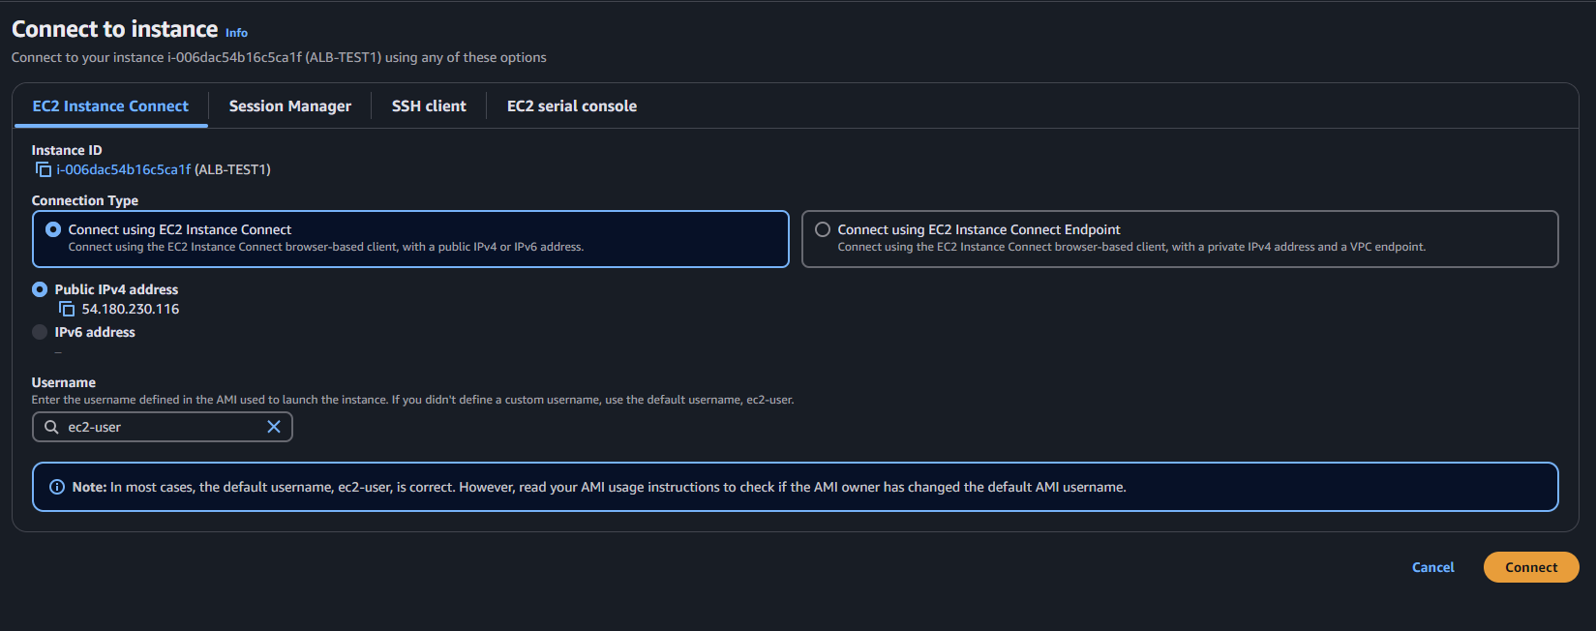The image size is (1596, 631).
Task: Focus the ec2-user username input field
Action: coord(163,427)
